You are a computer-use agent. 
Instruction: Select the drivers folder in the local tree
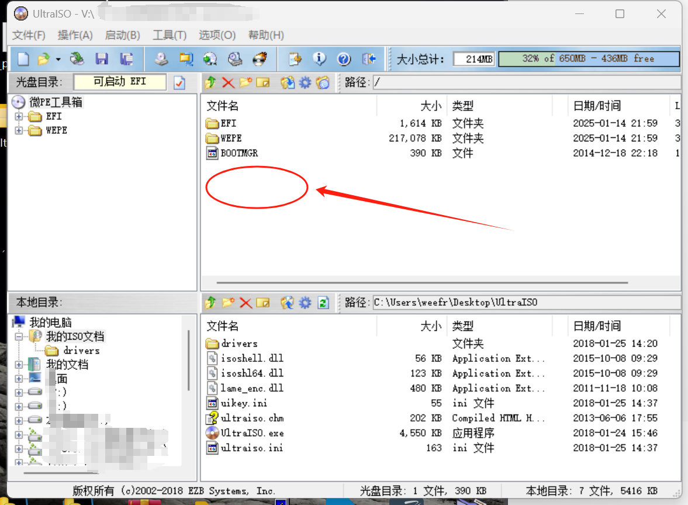81,351
